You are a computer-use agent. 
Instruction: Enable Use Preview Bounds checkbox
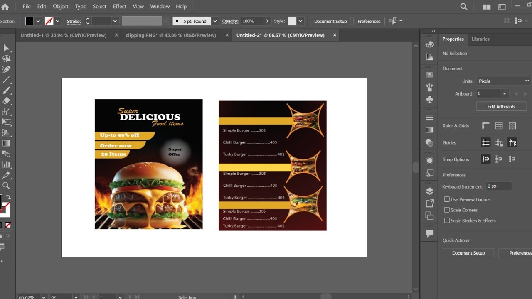pos(447,199)
